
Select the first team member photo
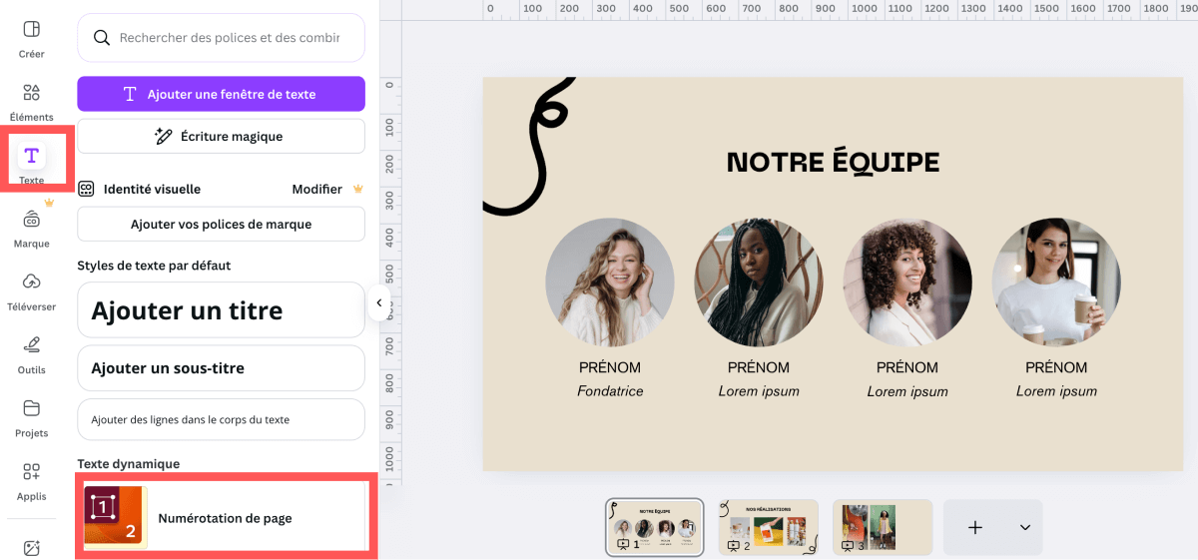click(x=610, y=282)
